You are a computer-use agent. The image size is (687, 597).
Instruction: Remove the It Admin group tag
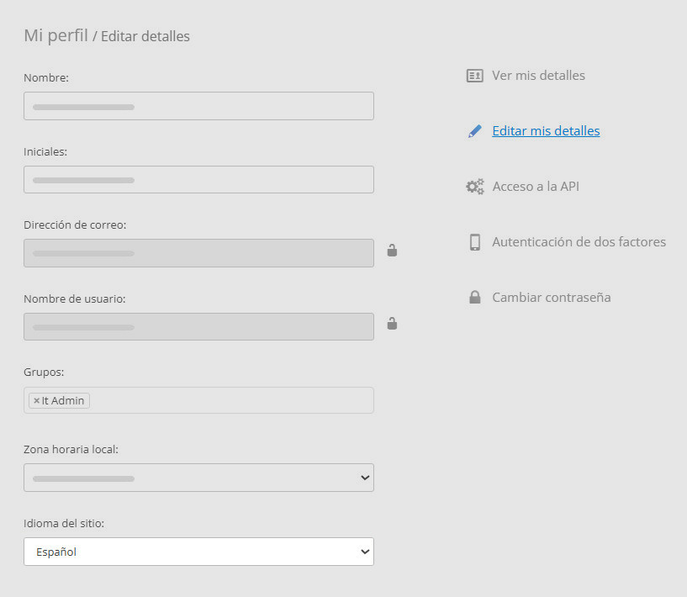point(37,401)
